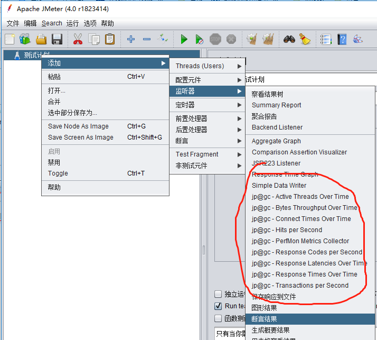Toggle the 函数测试 checkbox

pyautogui.click(x=218, y=318)
